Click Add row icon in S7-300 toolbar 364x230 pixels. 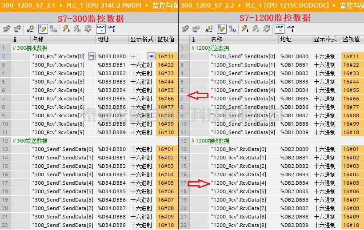pyautogui.click(x=17, y=29)
